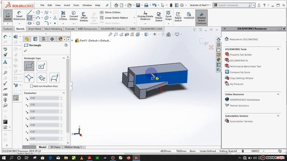This screenshot has height=161, width=287.
Task: Select Corner Rectangle type
Action: (29, 66)
